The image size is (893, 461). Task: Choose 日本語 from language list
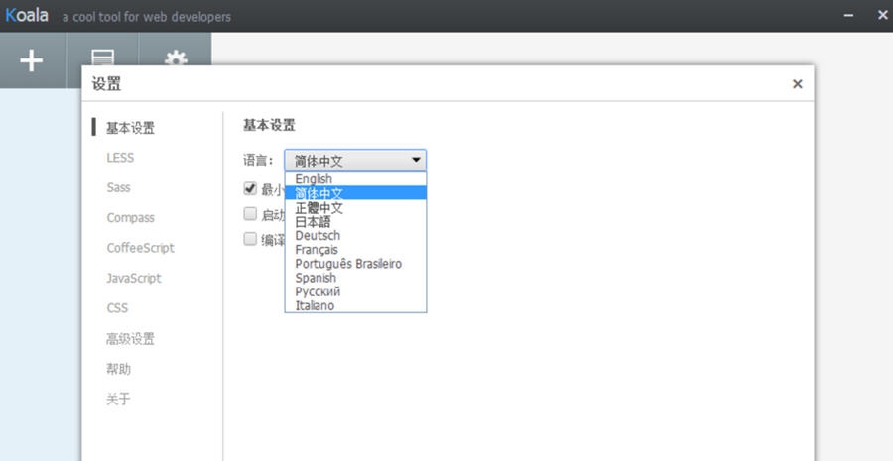coord(355,221)
